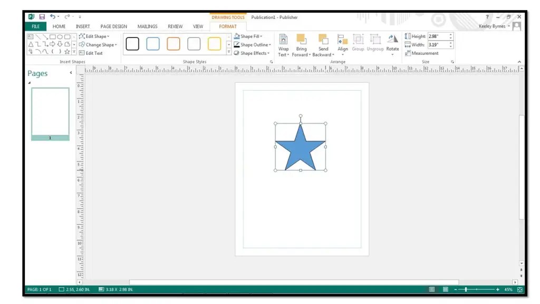Click the Send Backward icon
540x304 pixels.
coord(323,45)
